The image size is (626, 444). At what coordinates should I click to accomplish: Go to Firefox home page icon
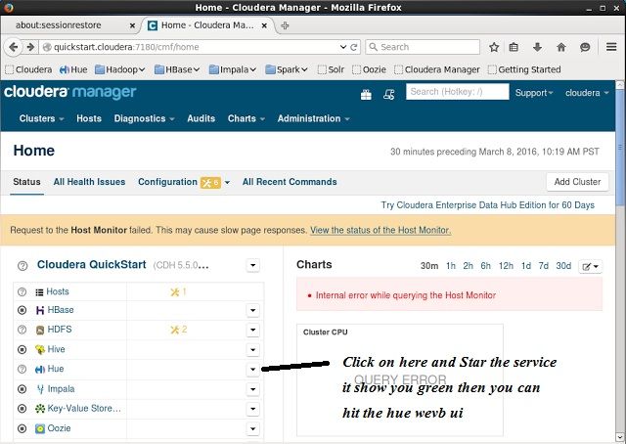pos(560,47)
